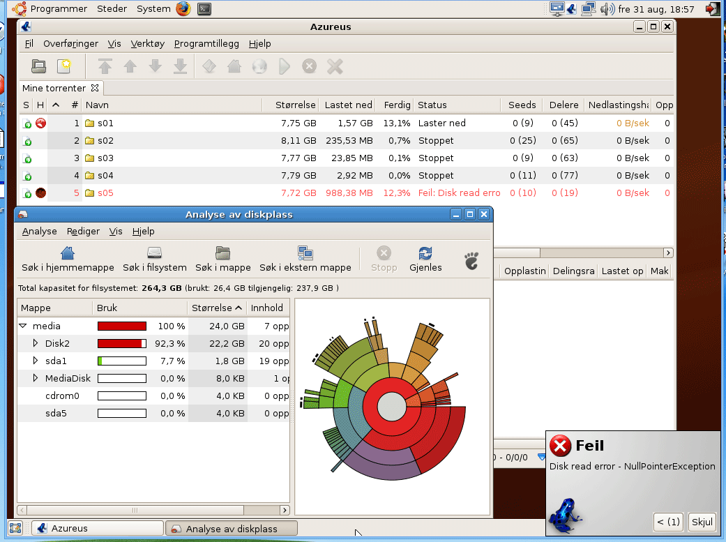Image resolution: width=726 pixels, height=542 pixels.
Task: Click the disabled Stopp icon
Action: click(384, 253)
